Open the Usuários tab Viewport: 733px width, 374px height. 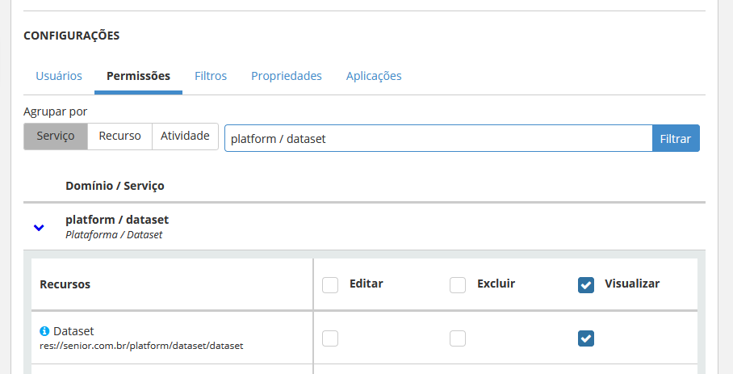point(59,76)
